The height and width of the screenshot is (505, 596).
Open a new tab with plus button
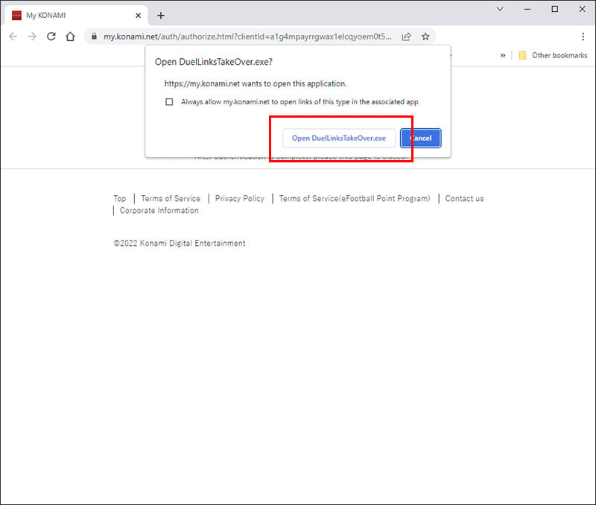(161, 16)
